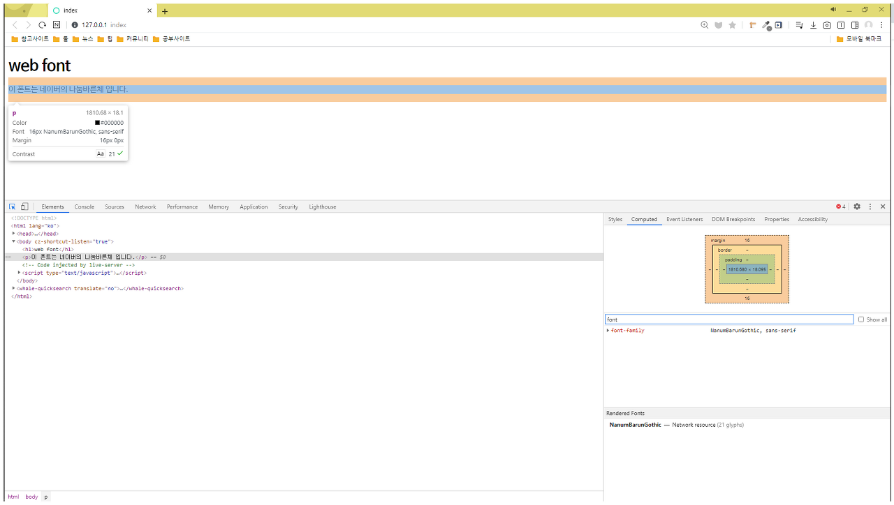This screenshot has width=894, height=505.
Task: Switch to the Styles pane tab
Action: click(615, 219)
